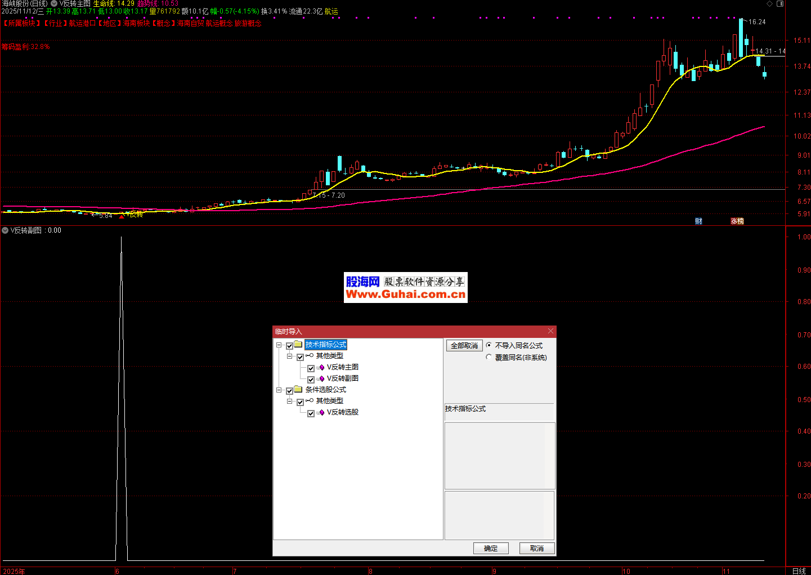The height and width of the screenshot is (575, 811).
Task: Click the yellow 条件选股公式 folder icon
Action: pyautogui.click(x=298, y=390)
